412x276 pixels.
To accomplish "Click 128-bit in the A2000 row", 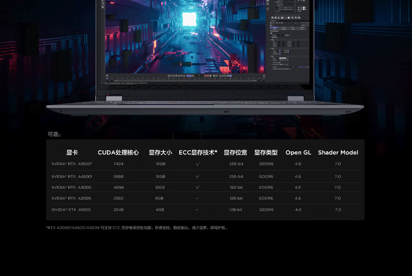I will point(236,198).
